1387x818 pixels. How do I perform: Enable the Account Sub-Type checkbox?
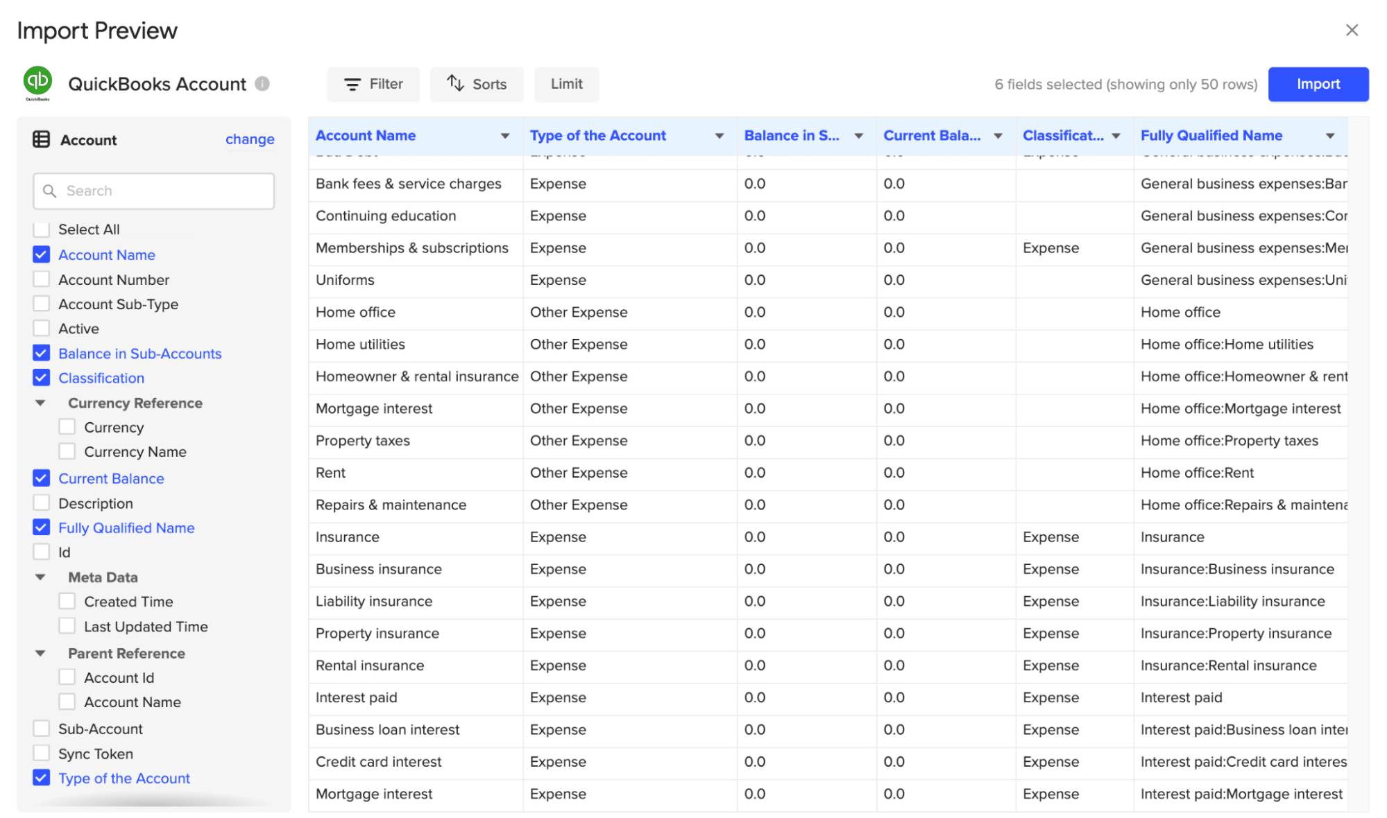42,304
